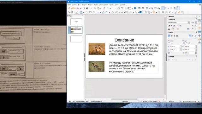Open the Вид menu
The width and height of the screenshot is (202, 114).
[79, 5]
